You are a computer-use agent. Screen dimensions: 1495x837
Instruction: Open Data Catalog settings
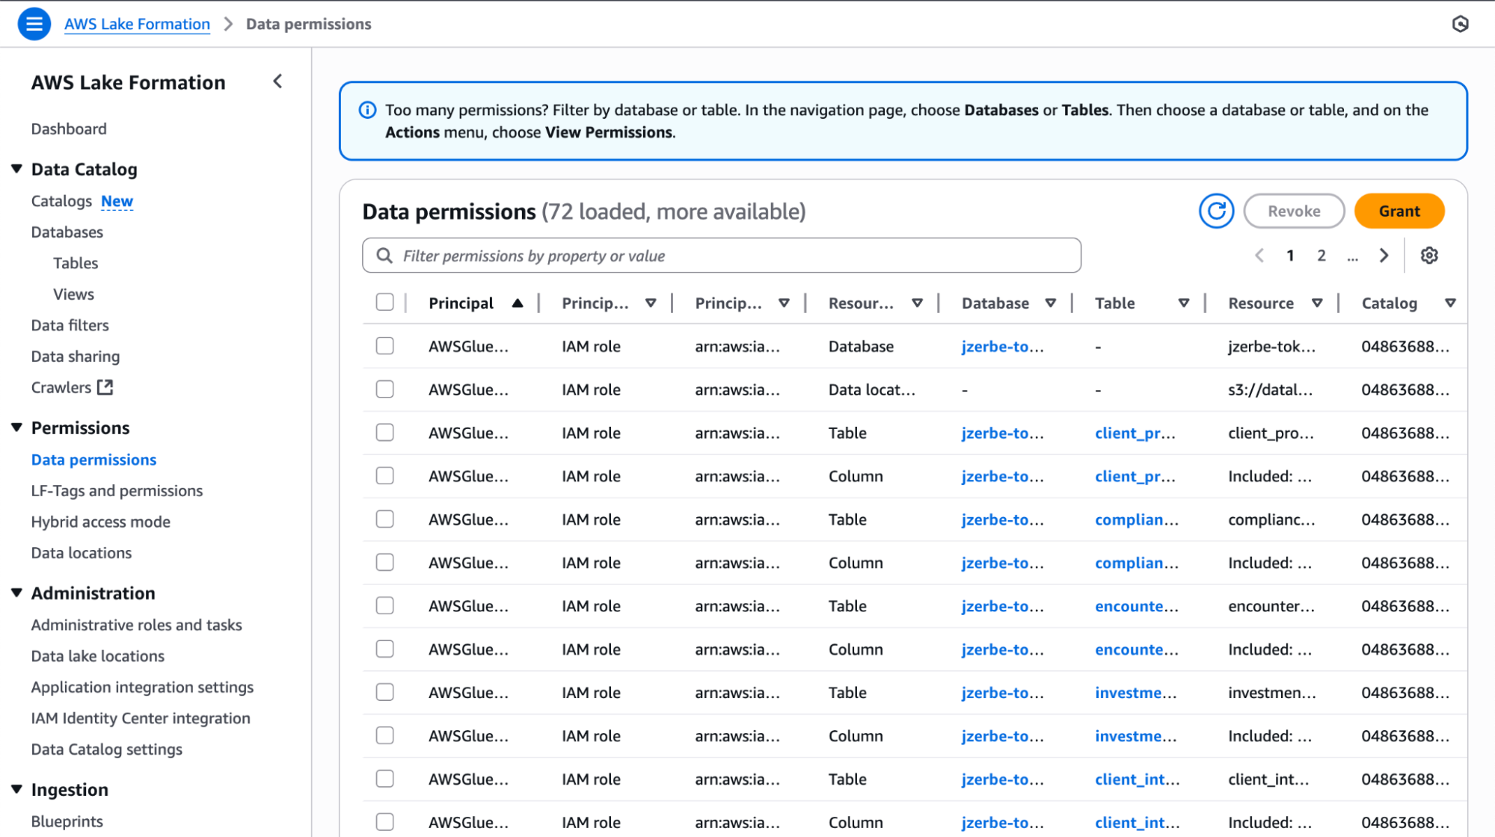[107, 750]
